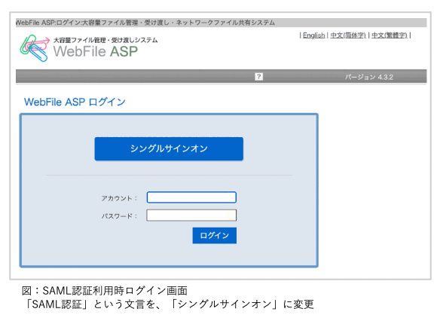Click the 図：SAML認証利用時ログイン画面 caption
440x324 pixels.
105,291
